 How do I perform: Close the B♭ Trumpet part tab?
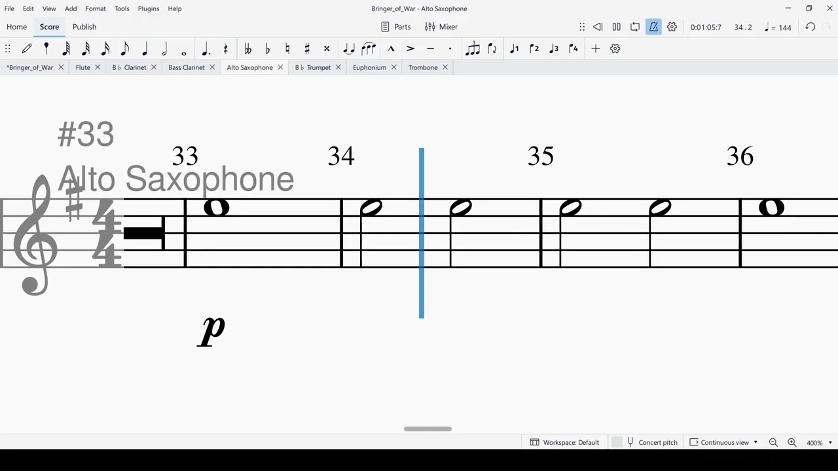click(x=338, y=67)
